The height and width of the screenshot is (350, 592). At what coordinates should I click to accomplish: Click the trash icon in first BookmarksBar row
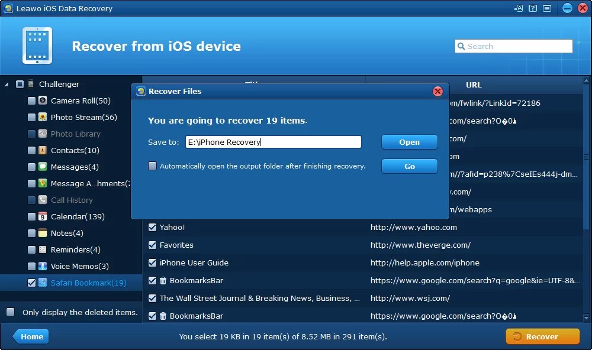[x=163, y=280]
